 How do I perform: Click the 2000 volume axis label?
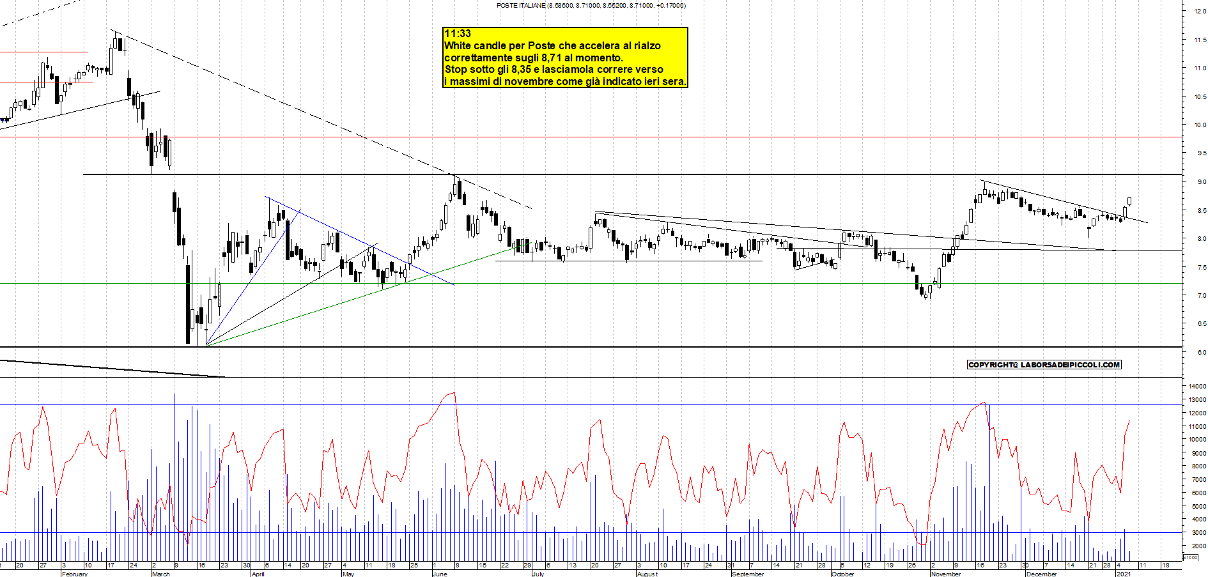1199,546
